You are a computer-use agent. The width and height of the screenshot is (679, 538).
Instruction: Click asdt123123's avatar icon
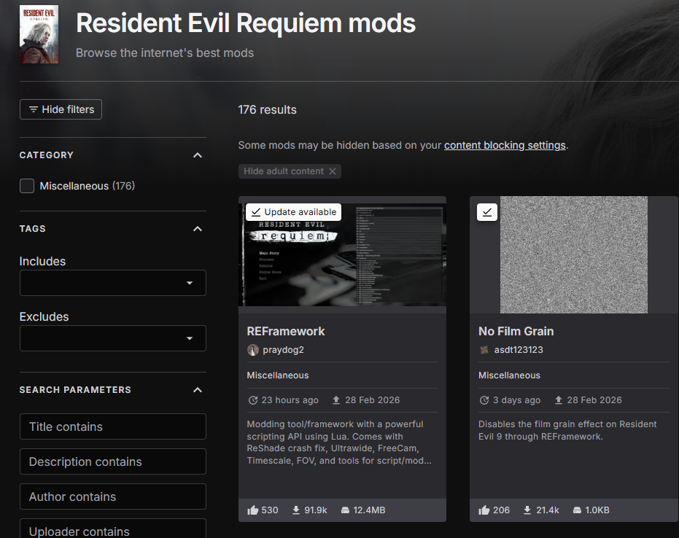484,350
